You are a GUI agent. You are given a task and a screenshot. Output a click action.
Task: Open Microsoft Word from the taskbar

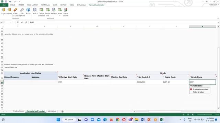coord(143,120)
